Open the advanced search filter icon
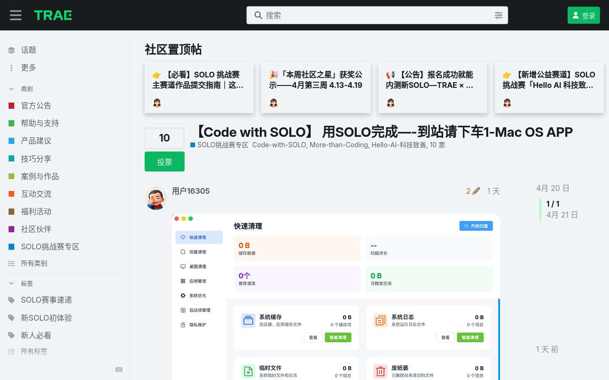609x380 pixels. [x=499, y=15]
